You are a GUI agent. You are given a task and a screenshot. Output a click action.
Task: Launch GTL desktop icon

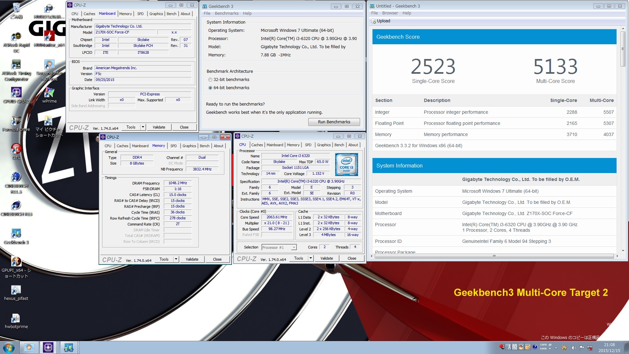coord(16,151)
